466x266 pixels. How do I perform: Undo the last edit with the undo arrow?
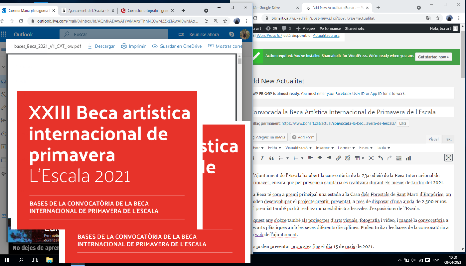(x=381, y=158)
